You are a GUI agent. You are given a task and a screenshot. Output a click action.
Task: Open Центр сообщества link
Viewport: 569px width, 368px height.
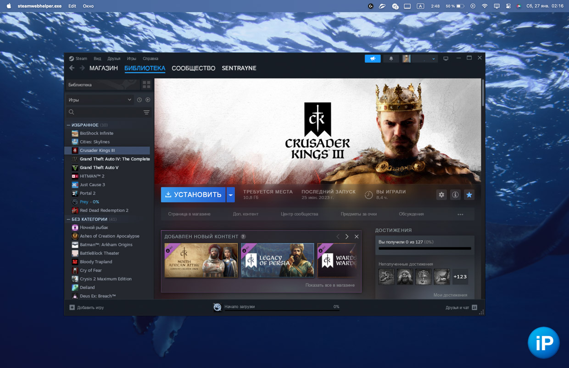[x=299, y=214]
